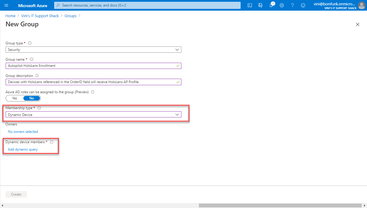Click info icon beside Dynamic device members
The width and height of the screenshot is (367, 208).
[x=51, y=142]
